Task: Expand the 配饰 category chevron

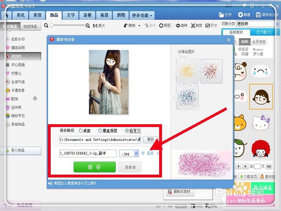Action: [x=35, y=98]
